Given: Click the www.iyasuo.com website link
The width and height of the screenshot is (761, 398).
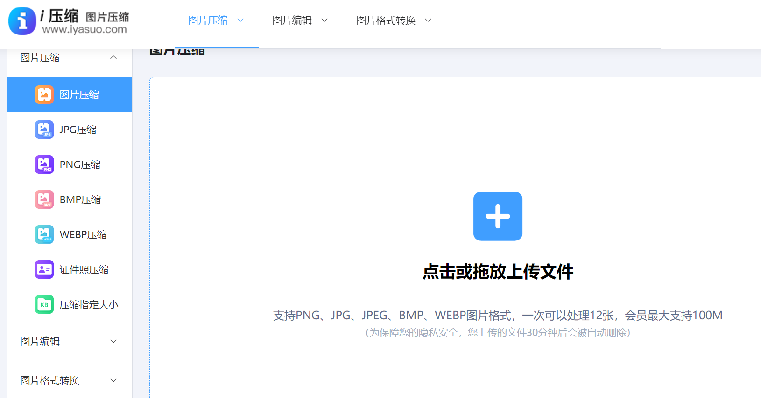Looking at the screenshot, I should pos(84,30).
